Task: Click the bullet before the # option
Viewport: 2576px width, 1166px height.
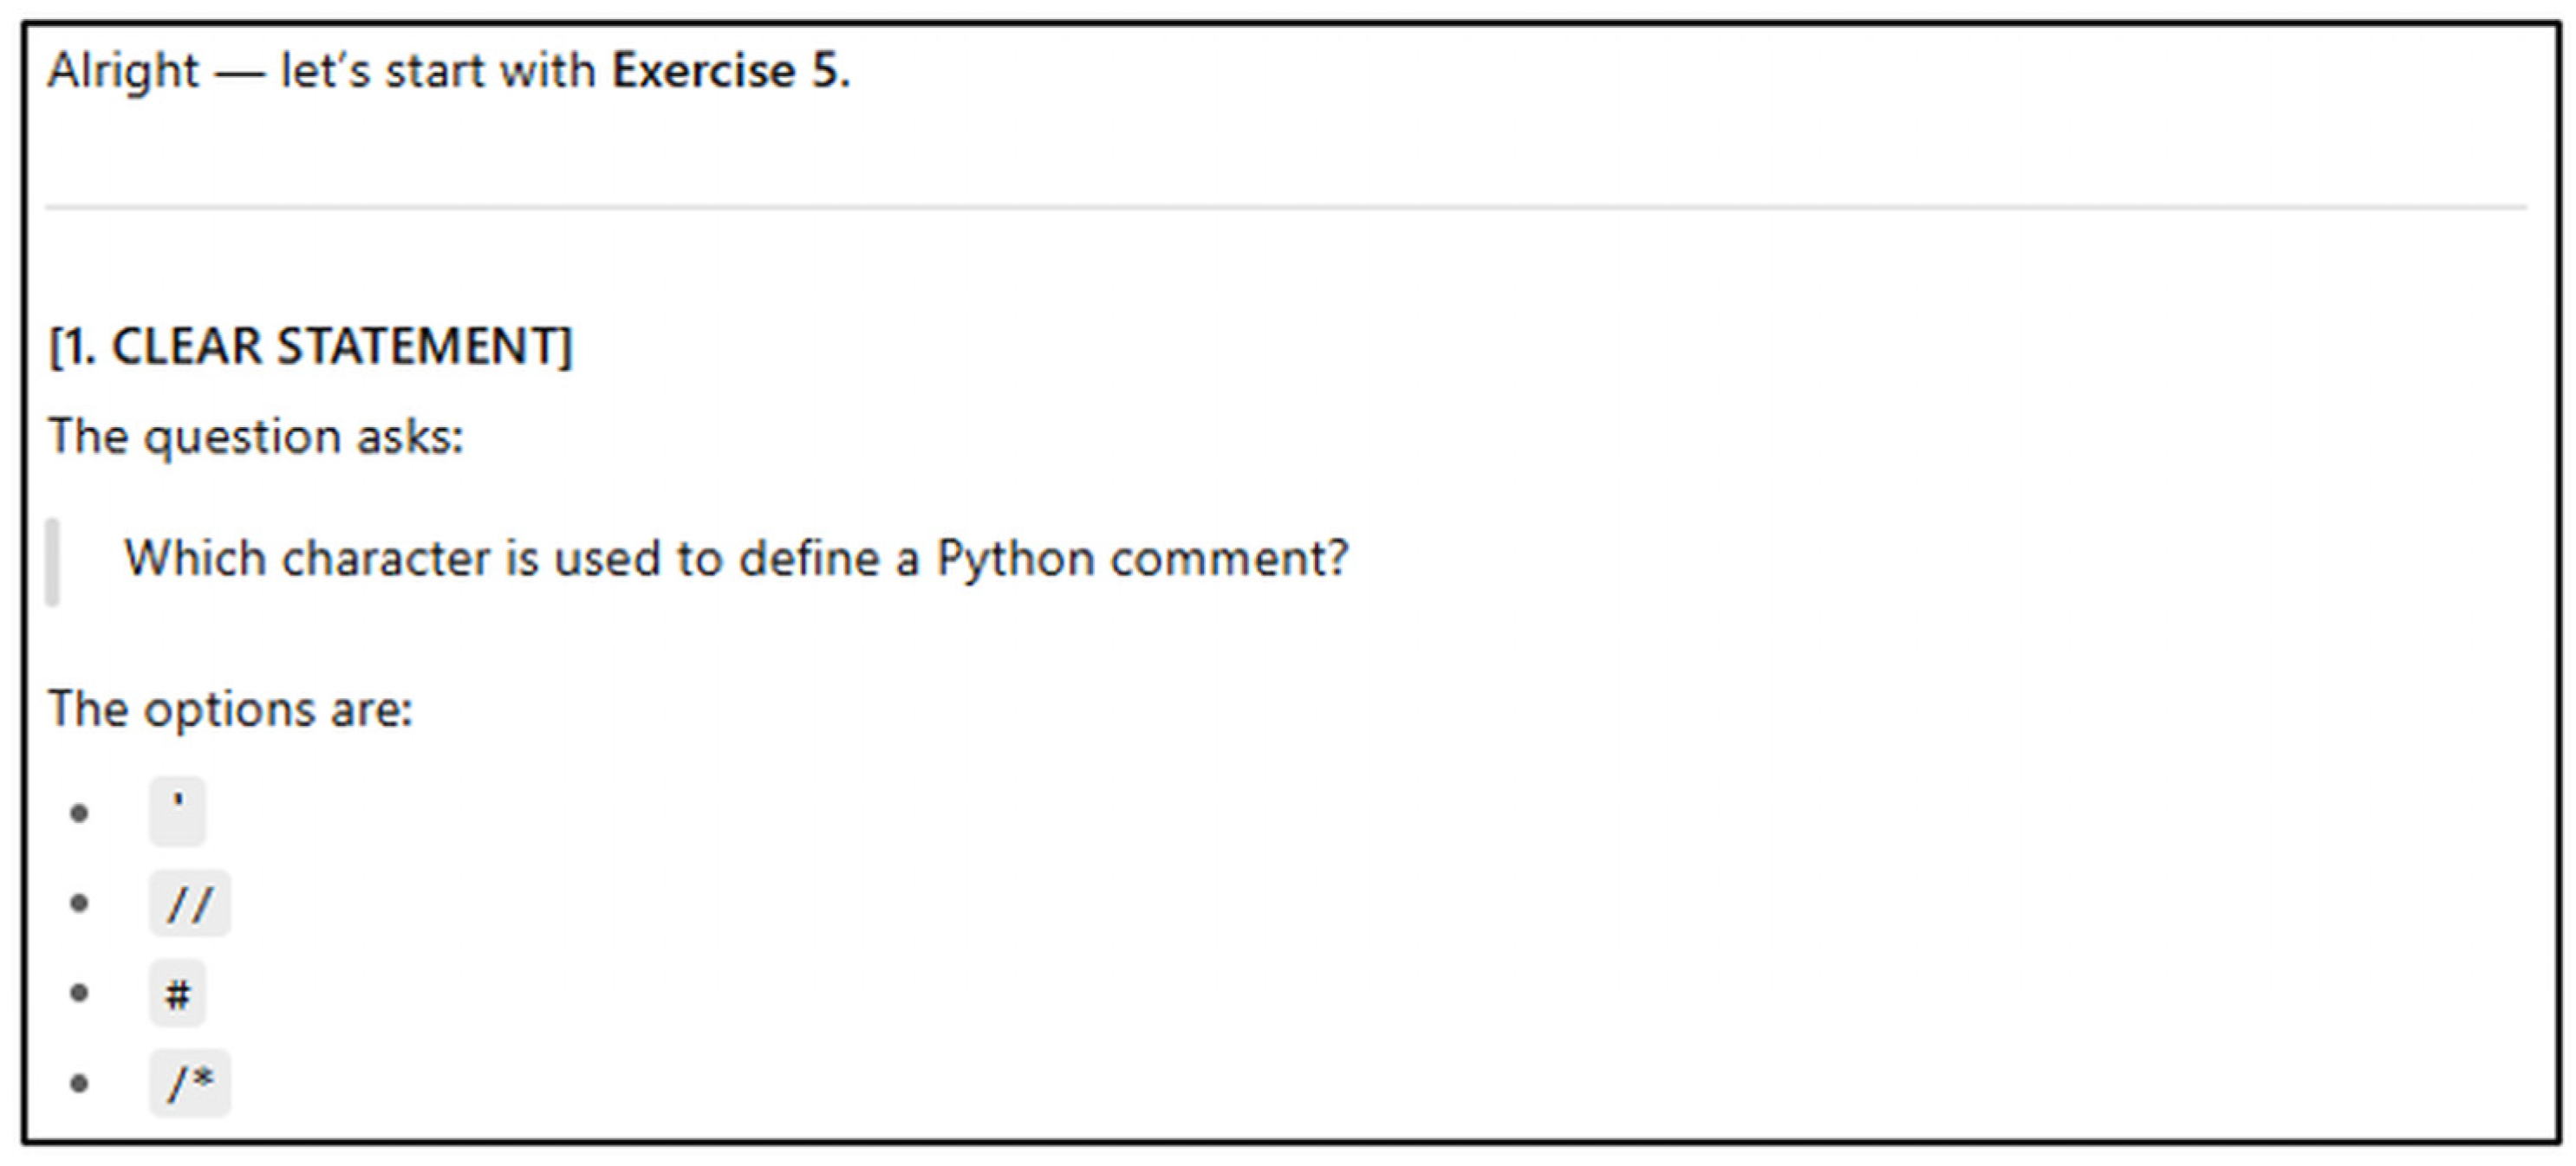Action: coord(80,993)
